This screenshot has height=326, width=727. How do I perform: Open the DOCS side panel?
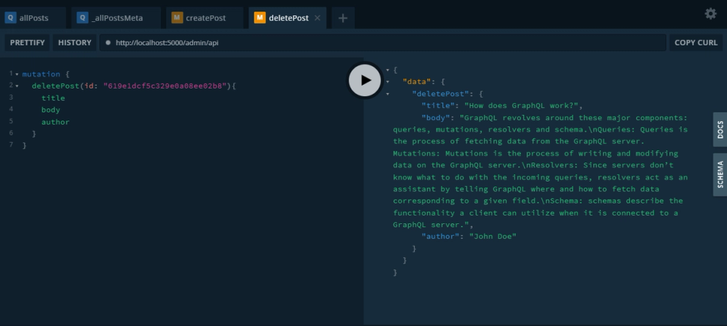tap(720, 129)
